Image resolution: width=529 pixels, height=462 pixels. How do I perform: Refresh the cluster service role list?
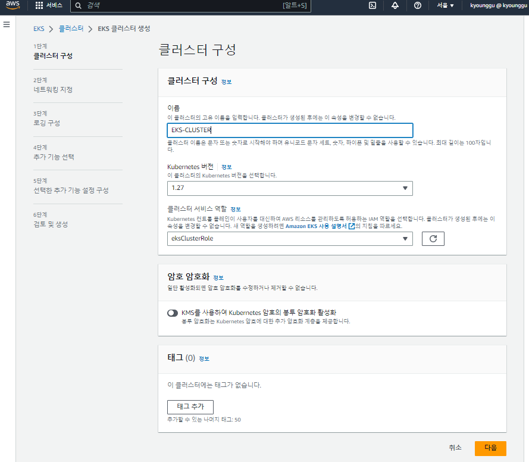click(433, 239)
